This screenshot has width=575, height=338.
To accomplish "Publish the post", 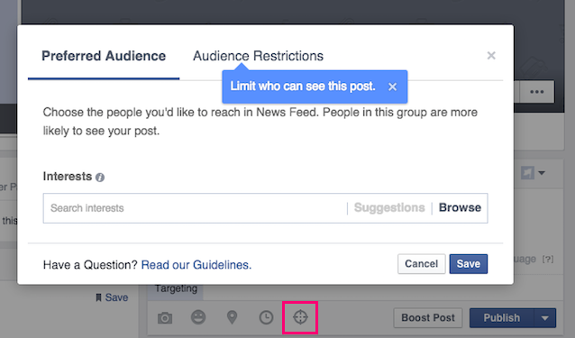I will [502, 318].
